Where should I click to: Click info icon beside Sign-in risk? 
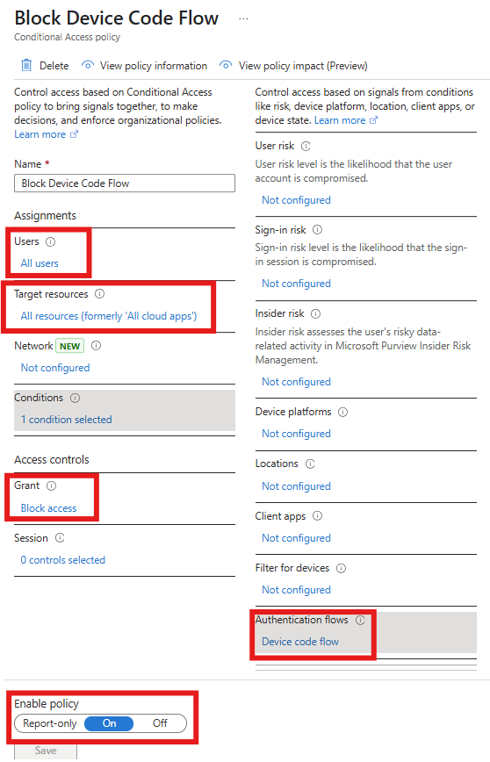pyautogui.click(x=317, y=230)
